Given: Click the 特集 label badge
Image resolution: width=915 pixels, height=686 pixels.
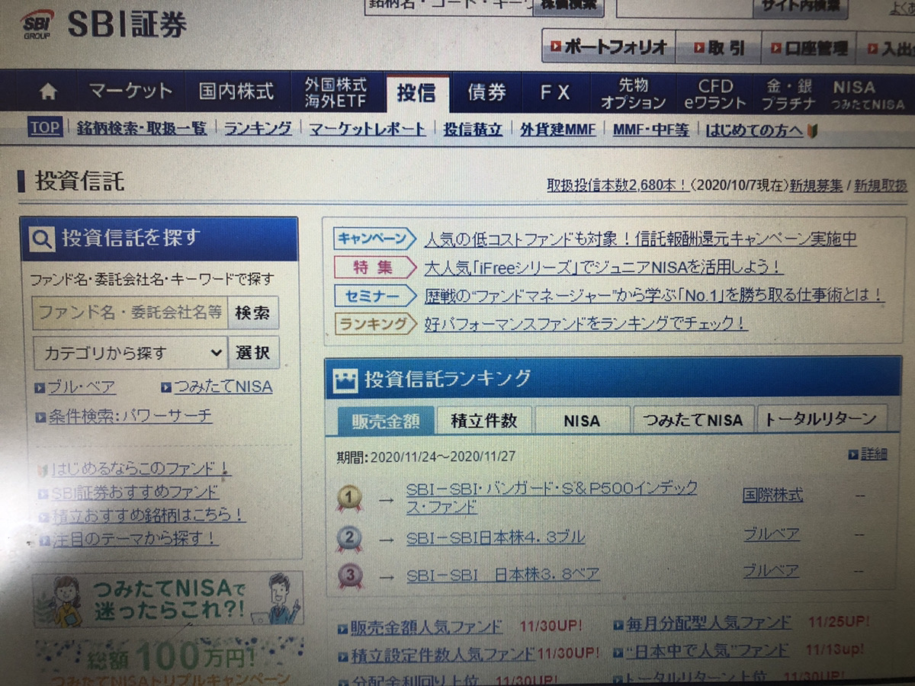Looking at the screenshot, I should pyautogui.click(x=374, y=267).
